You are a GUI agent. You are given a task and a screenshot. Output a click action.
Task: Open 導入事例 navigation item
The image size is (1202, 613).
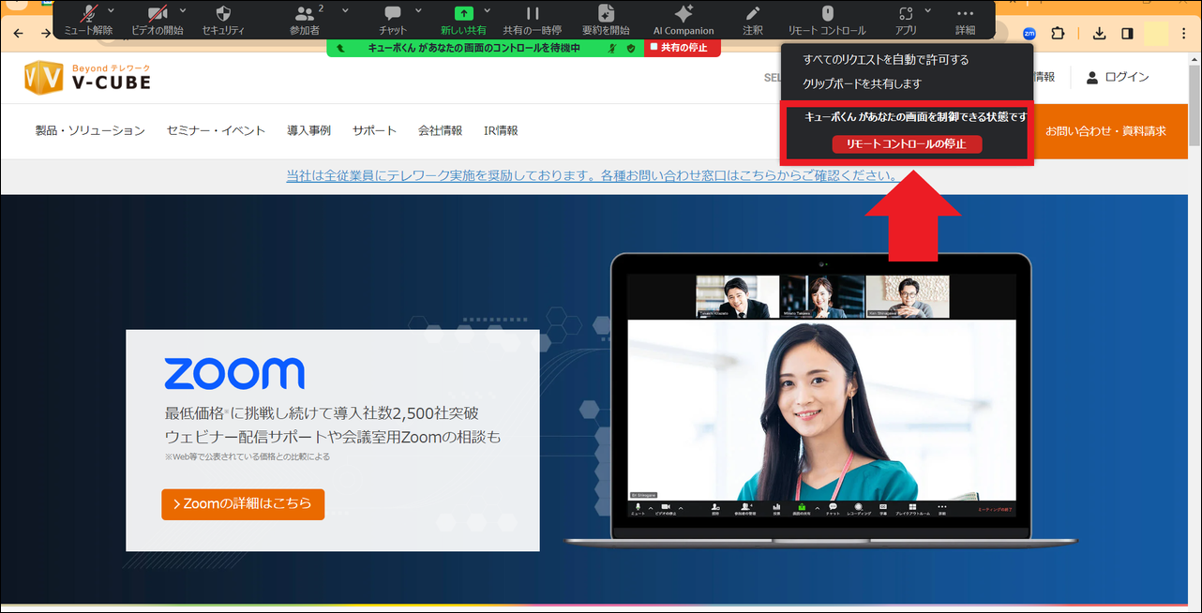(x=308, y=130)
